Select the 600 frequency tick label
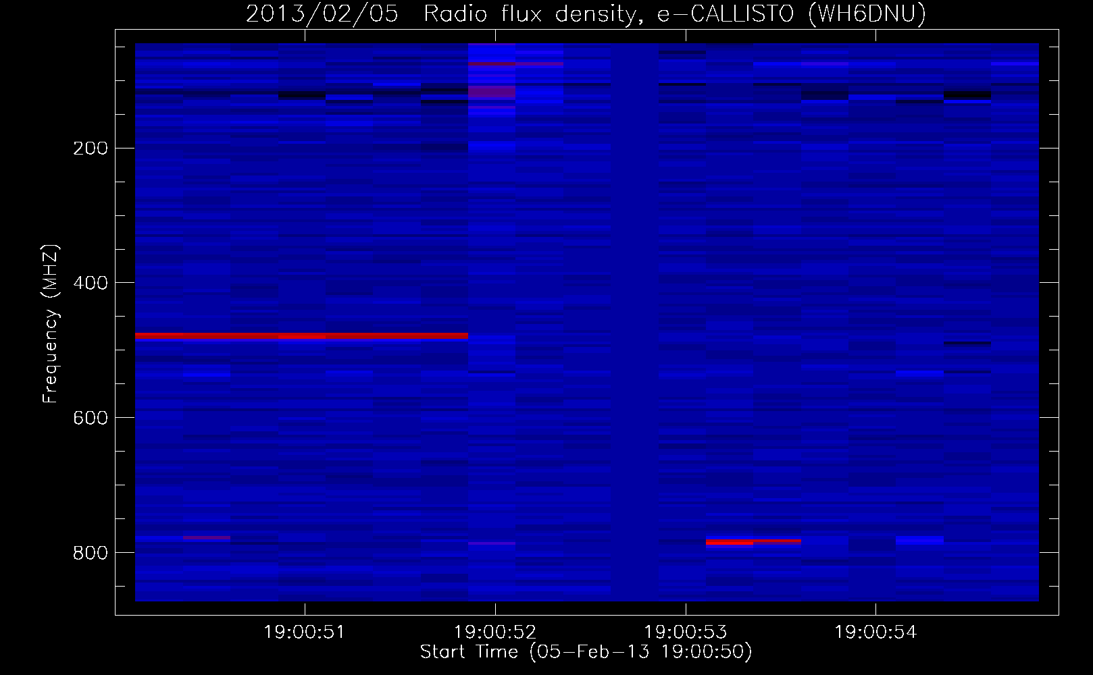The image size is (1093, 675). coord(91,418)
